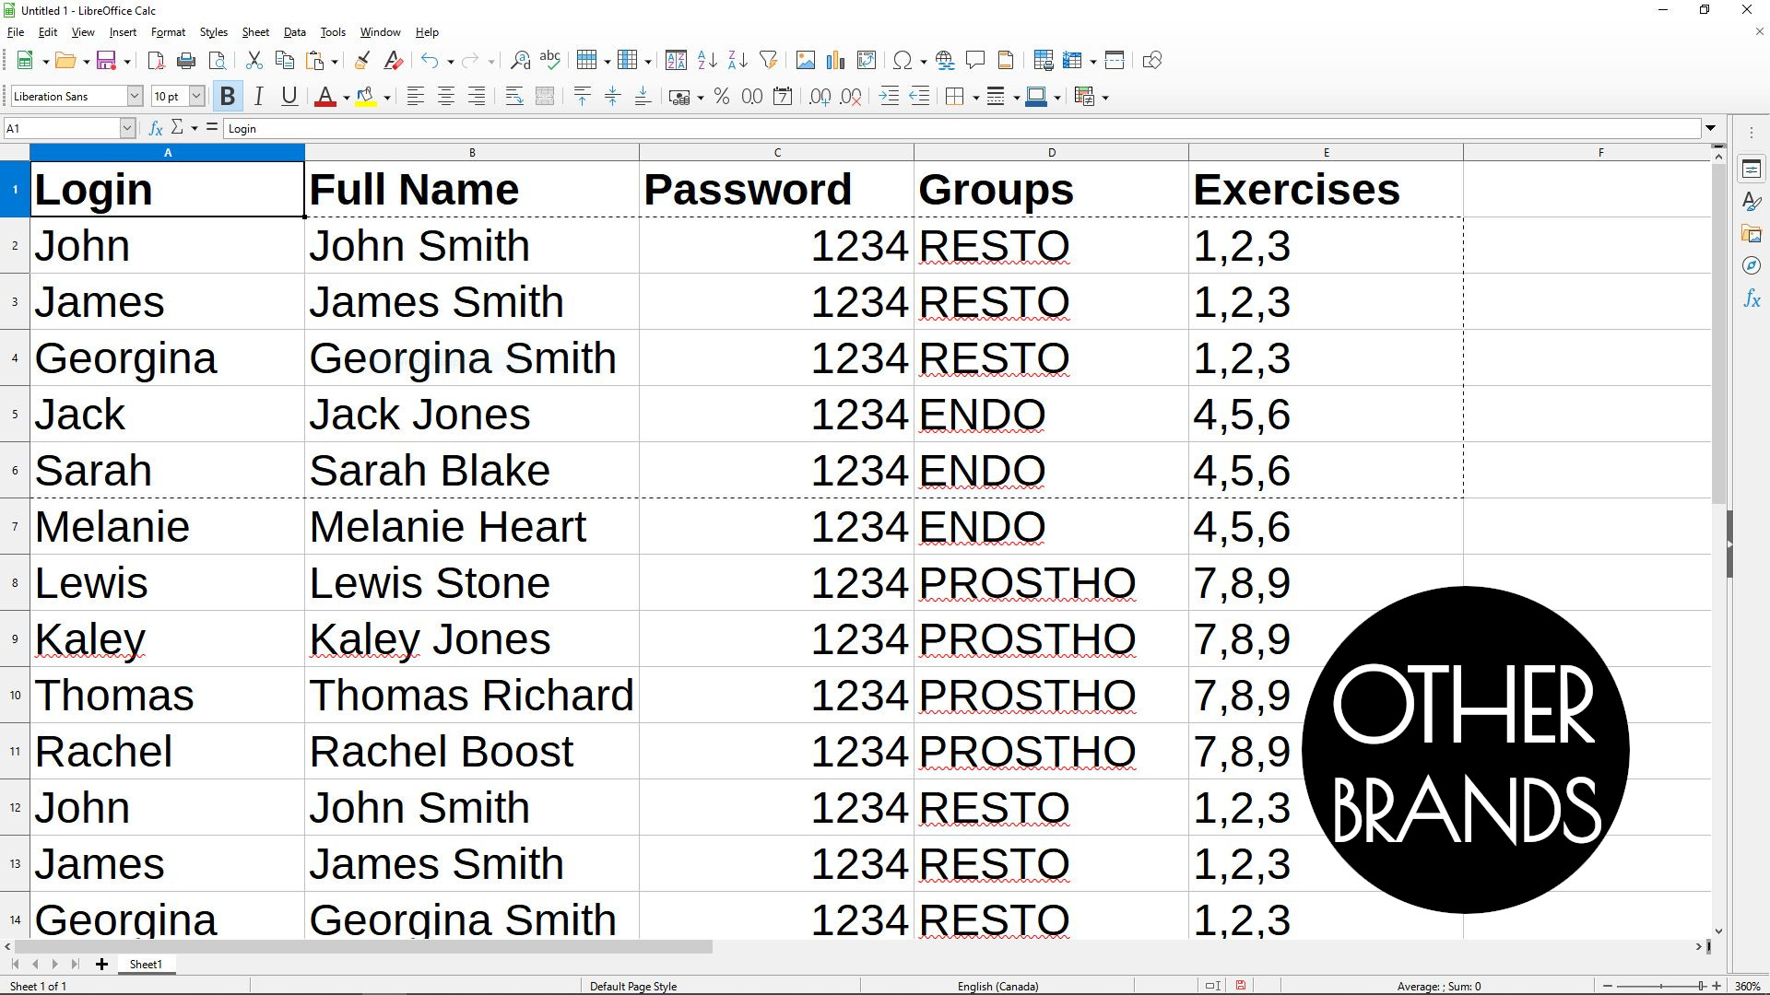Click the Paste clipboard icon
This screenshot has height=995, width=1770.
pyautogui.click(x=315, y=61)
